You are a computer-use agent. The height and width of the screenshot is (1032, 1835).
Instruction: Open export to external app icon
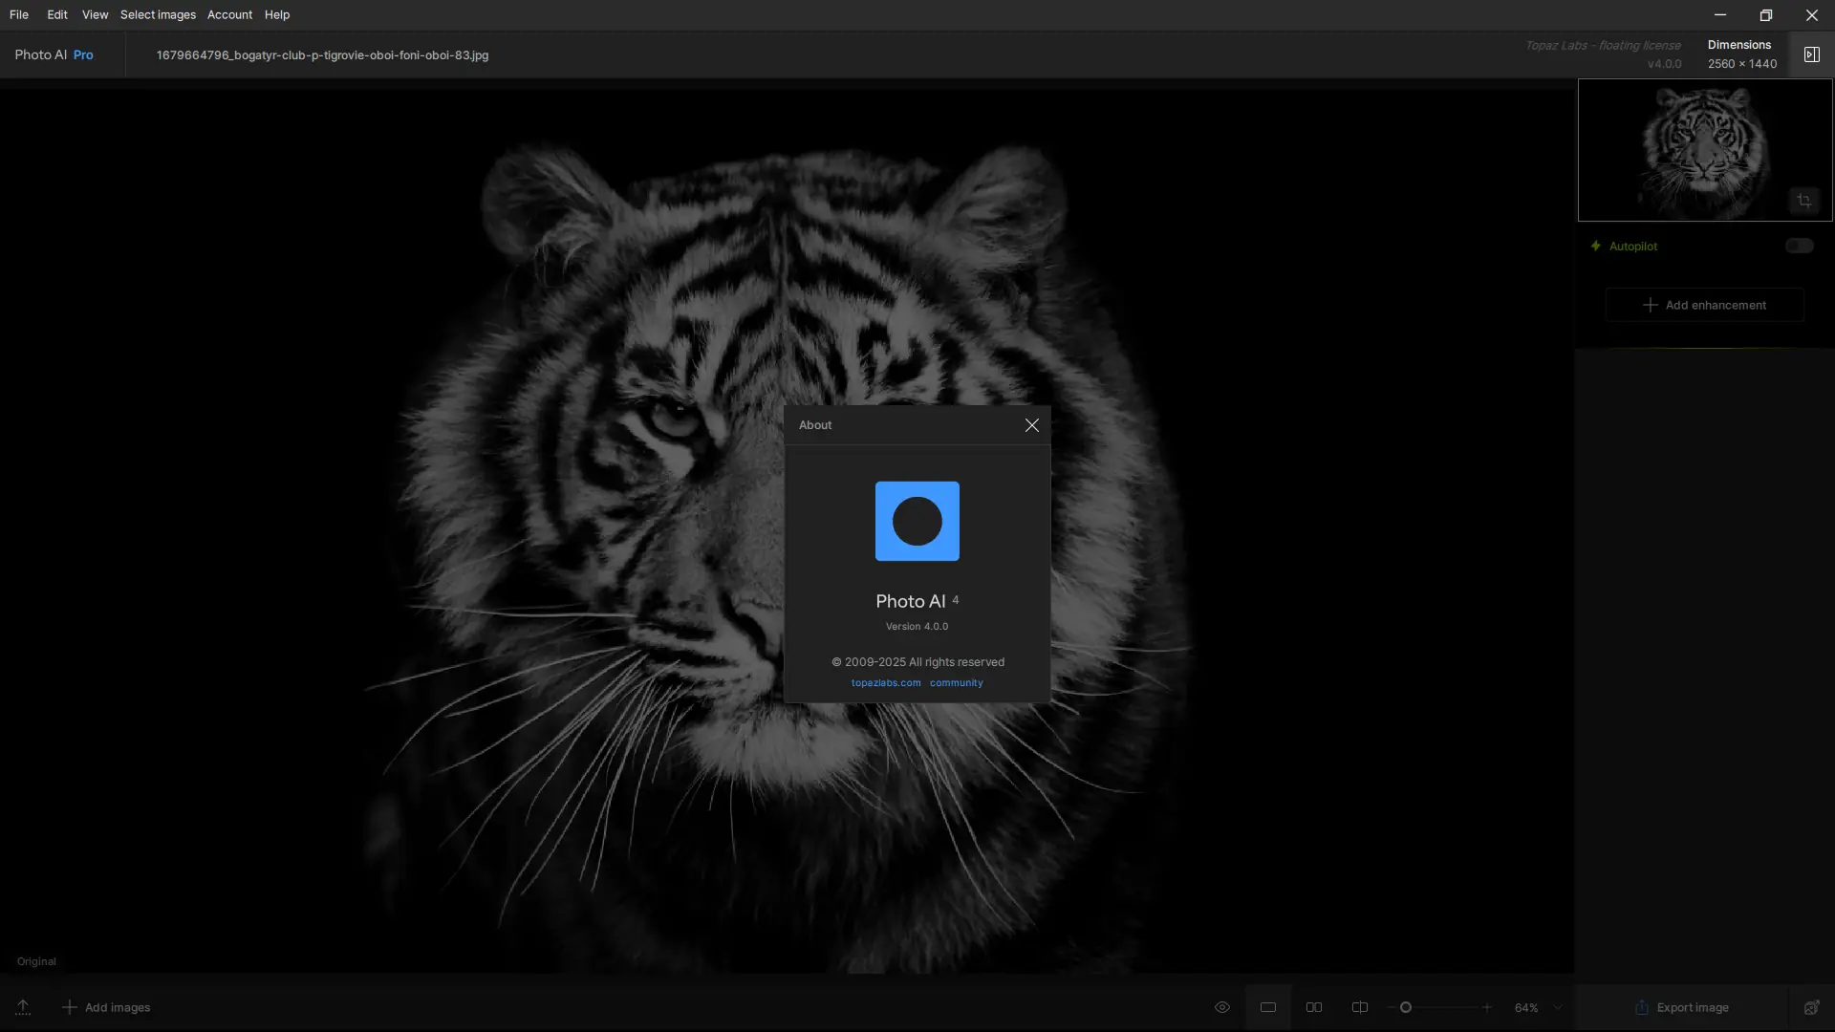1811,1007
